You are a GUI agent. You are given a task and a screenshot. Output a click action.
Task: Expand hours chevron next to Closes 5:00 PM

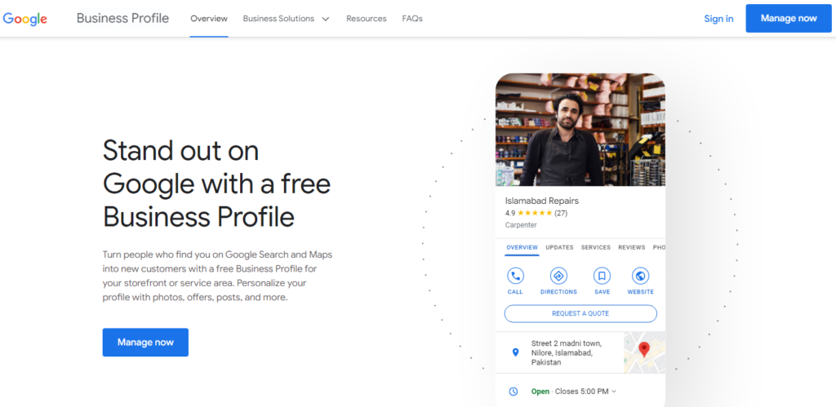tap(614, 392)
